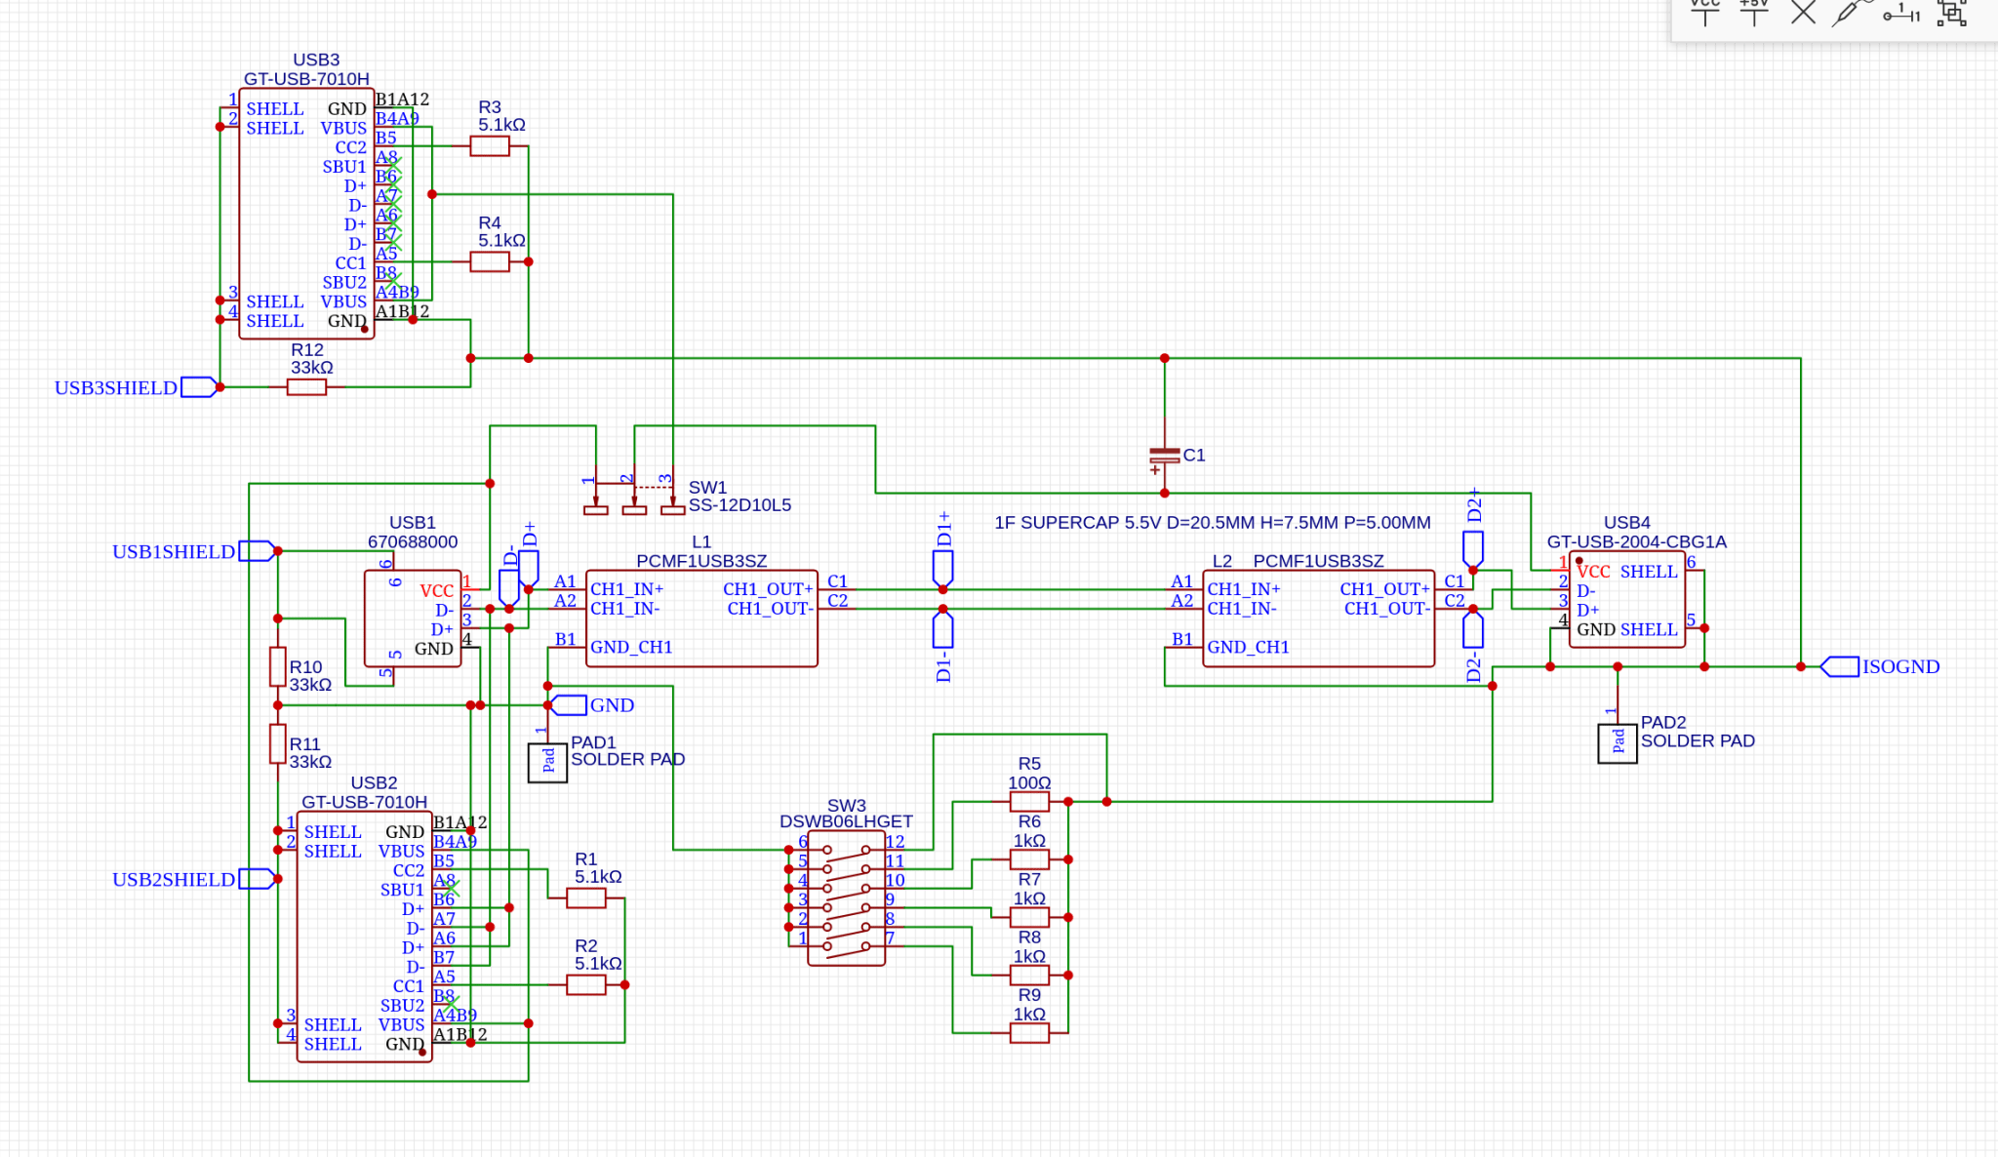Select the USB1SHIELD net port

[193, 551]
